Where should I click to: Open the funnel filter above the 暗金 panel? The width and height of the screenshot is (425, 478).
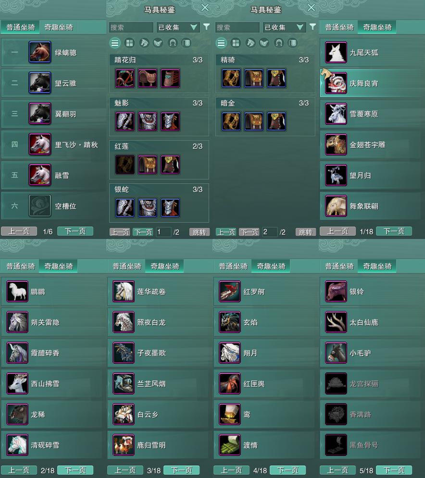pyautogui.click(x=312, y=27)
